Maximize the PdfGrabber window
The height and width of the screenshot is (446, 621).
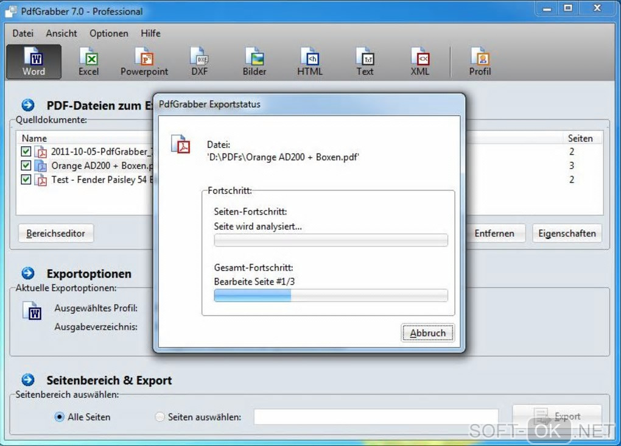(568, 9)
